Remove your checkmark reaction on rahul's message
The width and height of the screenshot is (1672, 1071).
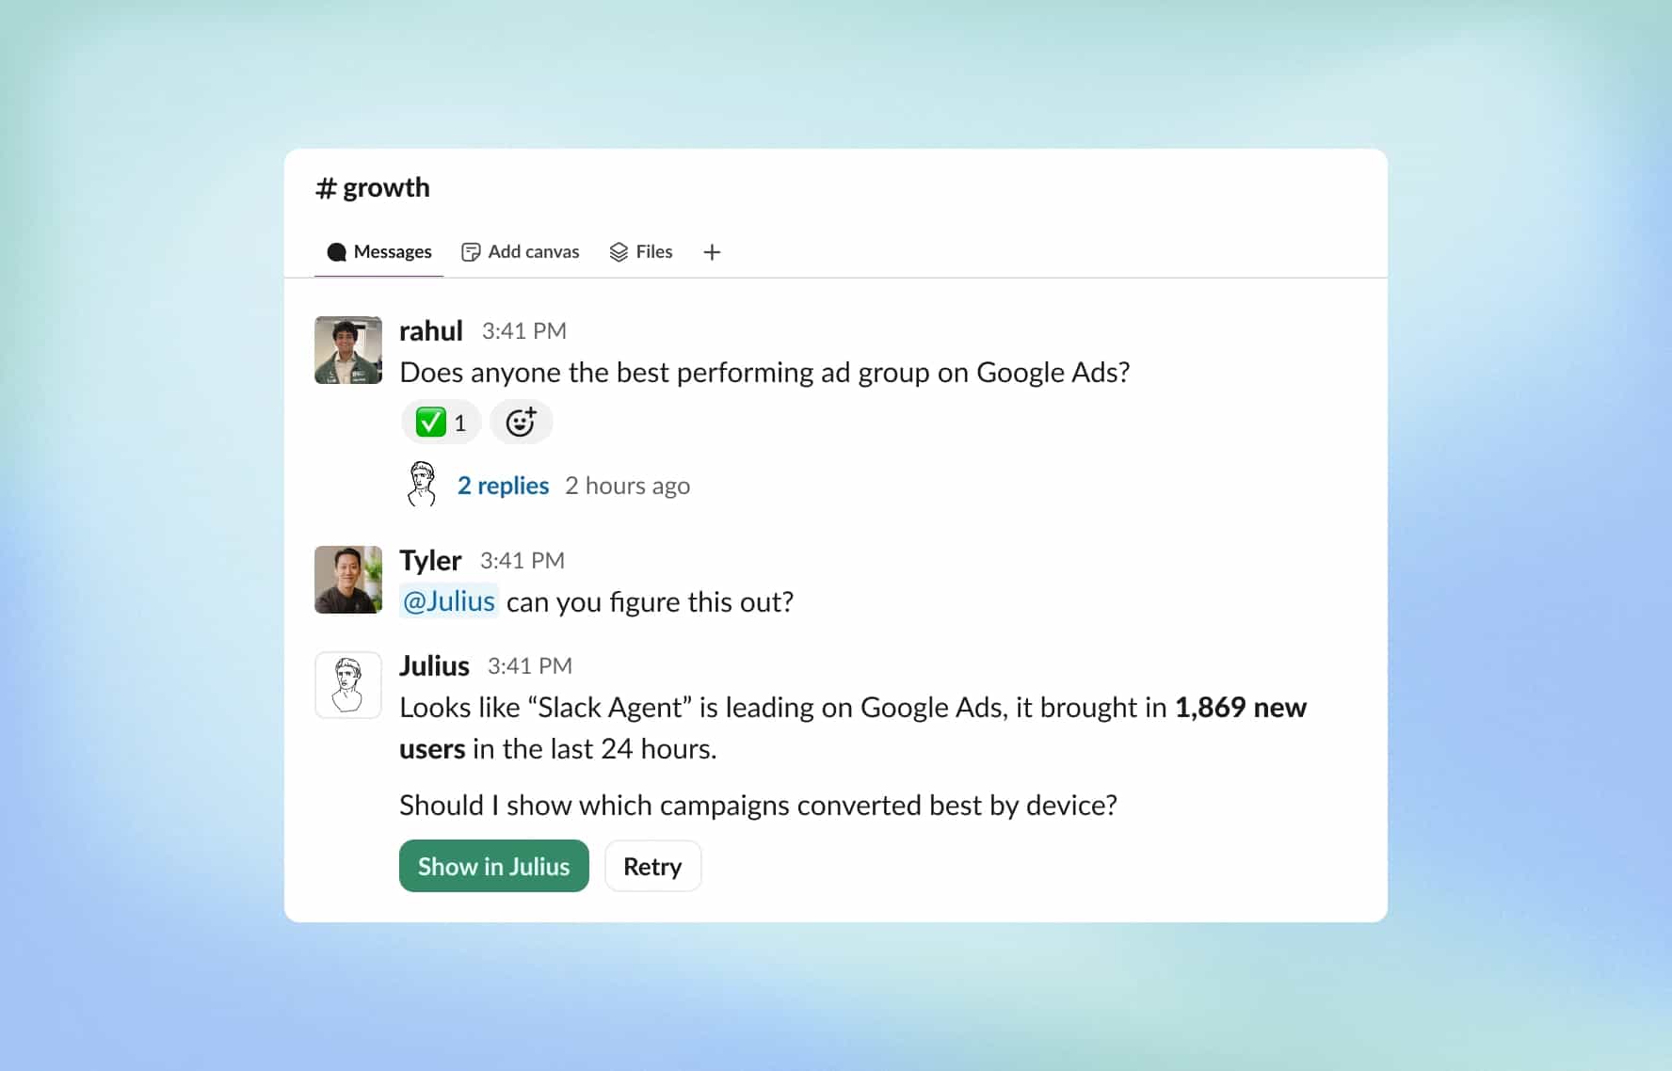[x=439, y=422]
